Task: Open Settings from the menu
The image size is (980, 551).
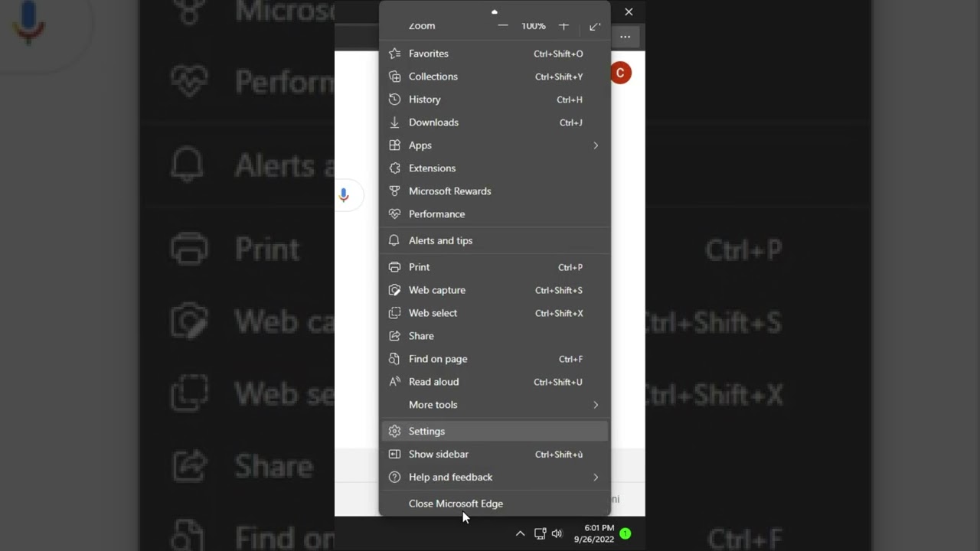Action: coord(495,432)
